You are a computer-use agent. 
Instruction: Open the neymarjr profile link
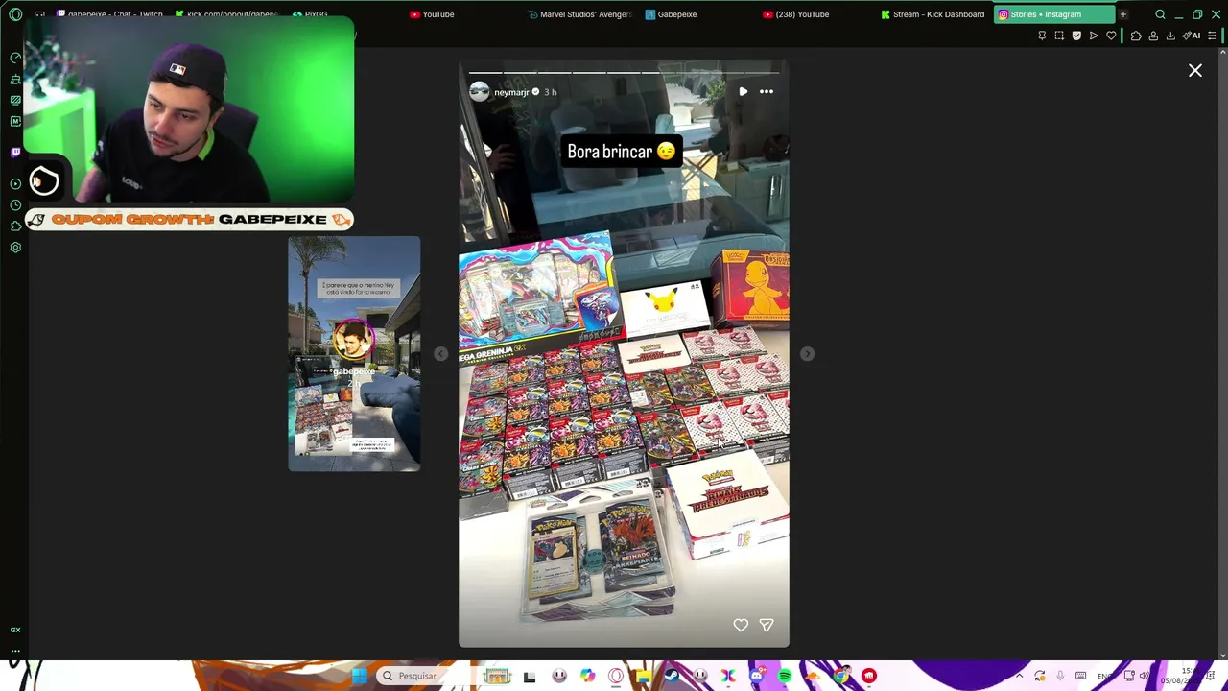click(x=511, y=92)
